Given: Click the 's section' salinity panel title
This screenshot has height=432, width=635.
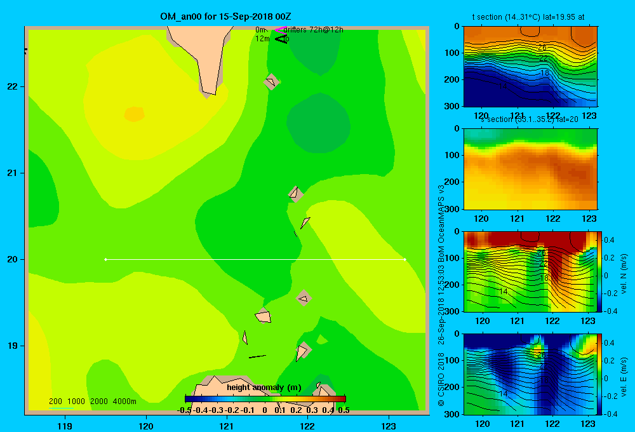Looking at the screenshot, I should [x=529, y=119].
